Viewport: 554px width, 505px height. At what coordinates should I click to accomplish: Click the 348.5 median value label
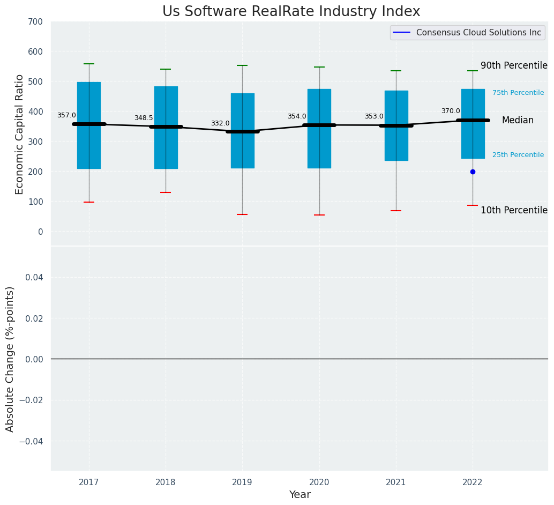click(144, 118)
